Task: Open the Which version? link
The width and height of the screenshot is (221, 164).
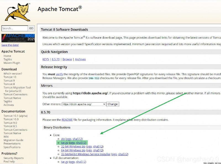Action: point(13,73)
